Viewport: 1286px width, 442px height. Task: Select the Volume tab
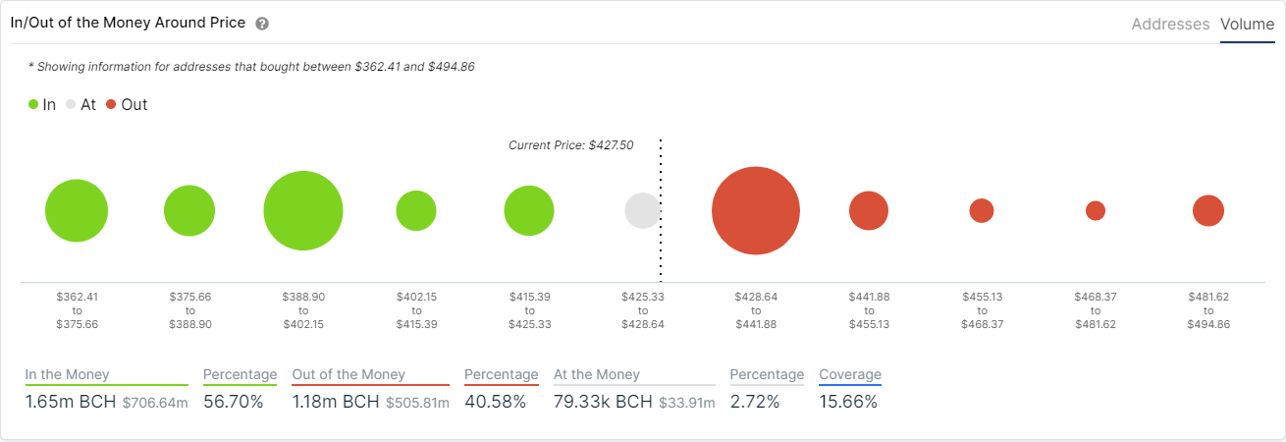click(1247, 25)
